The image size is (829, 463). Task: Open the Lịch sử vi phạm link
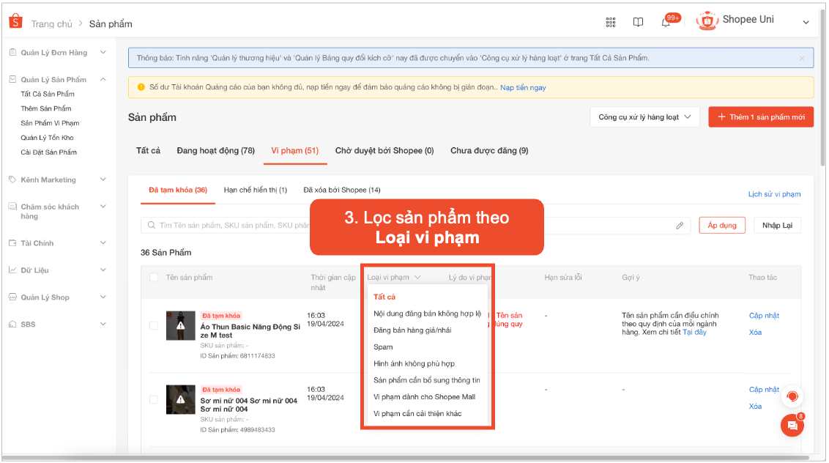click(x=774, y=194)
